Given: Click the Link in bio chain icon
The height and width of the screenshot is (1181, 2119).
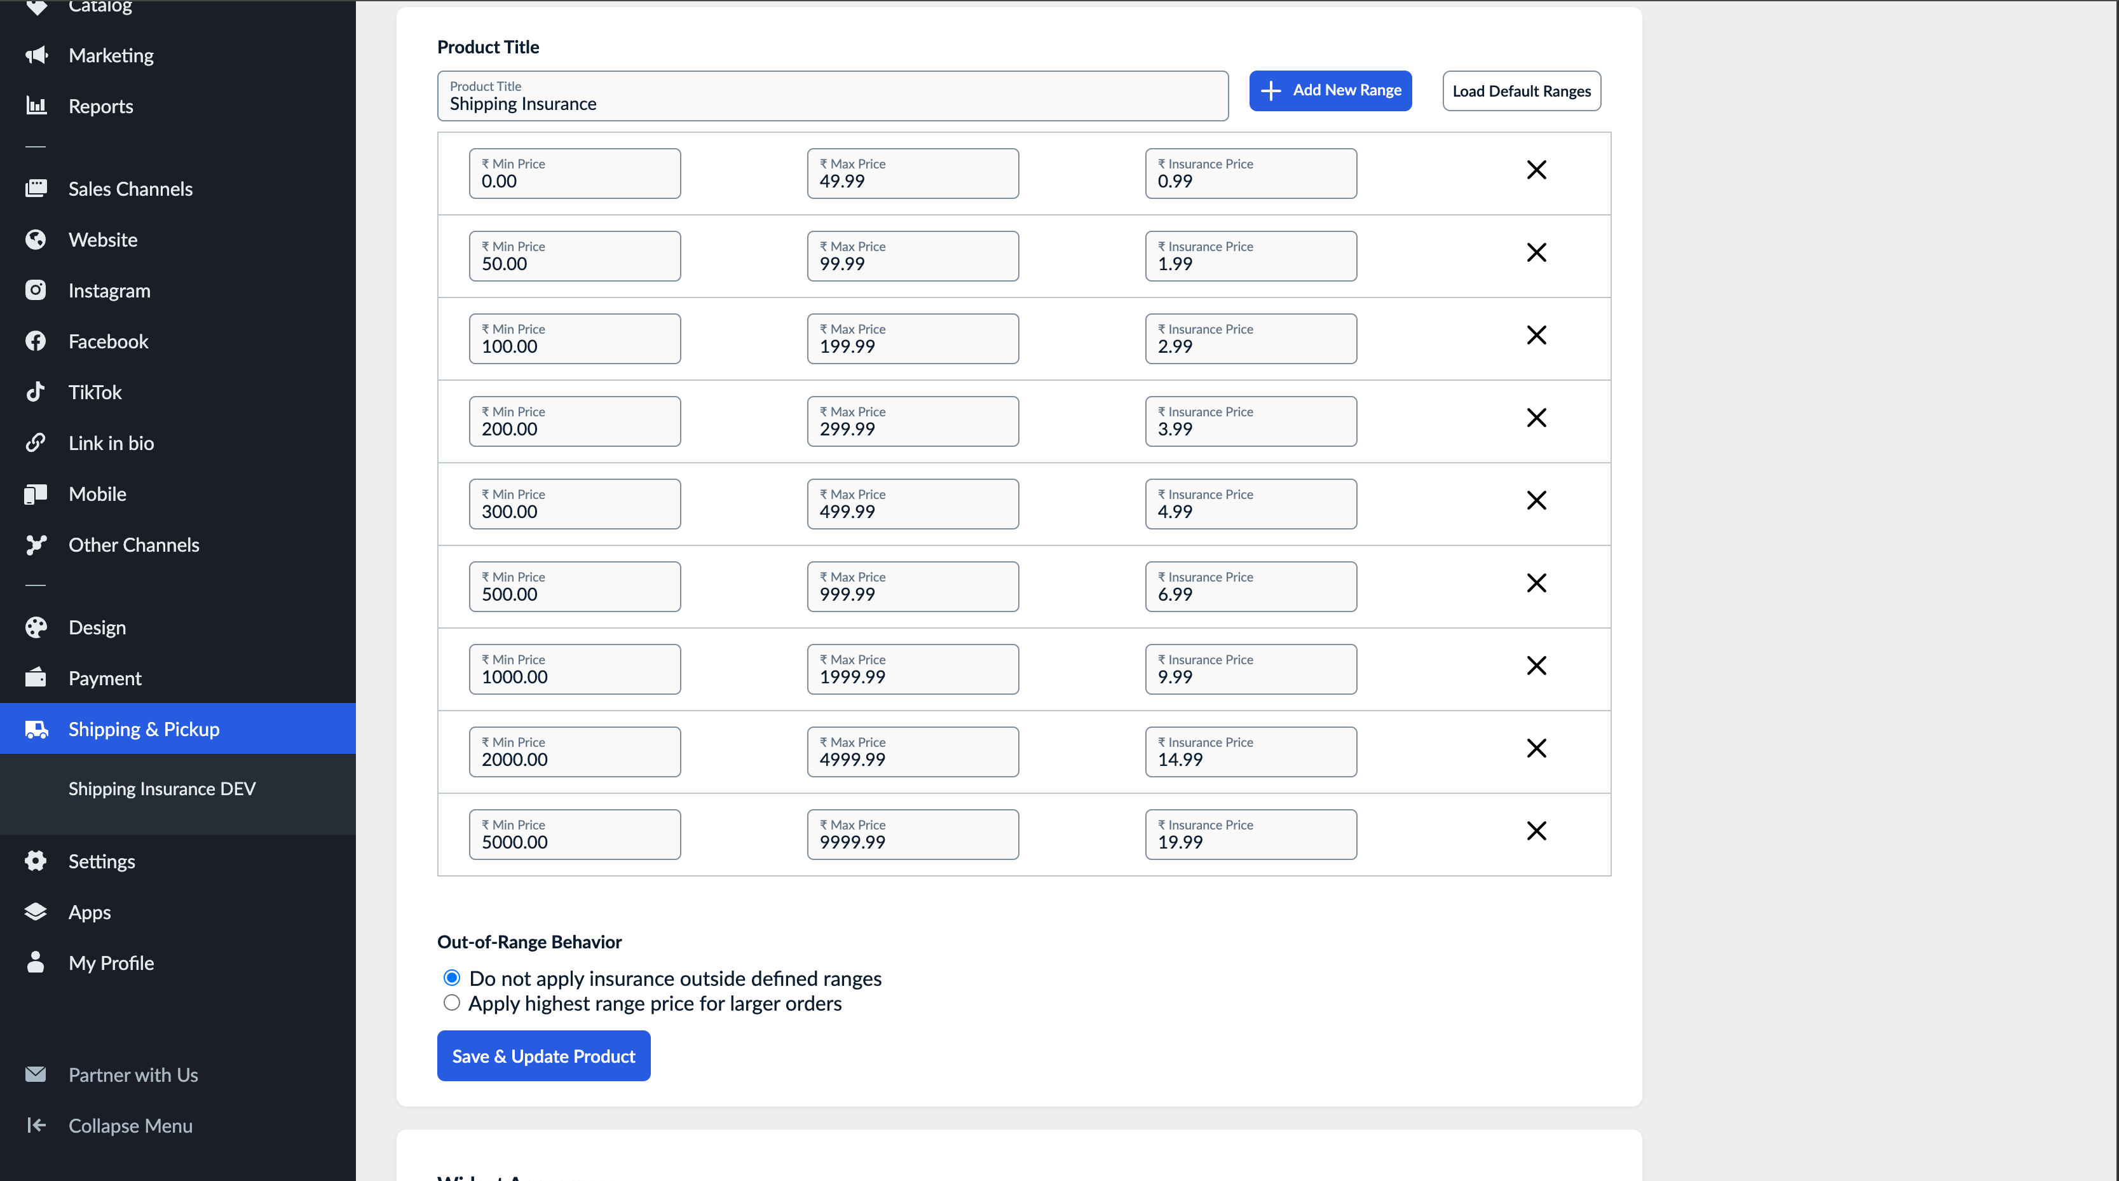Looking at the screenshot, I should click(x=36, y=442).
